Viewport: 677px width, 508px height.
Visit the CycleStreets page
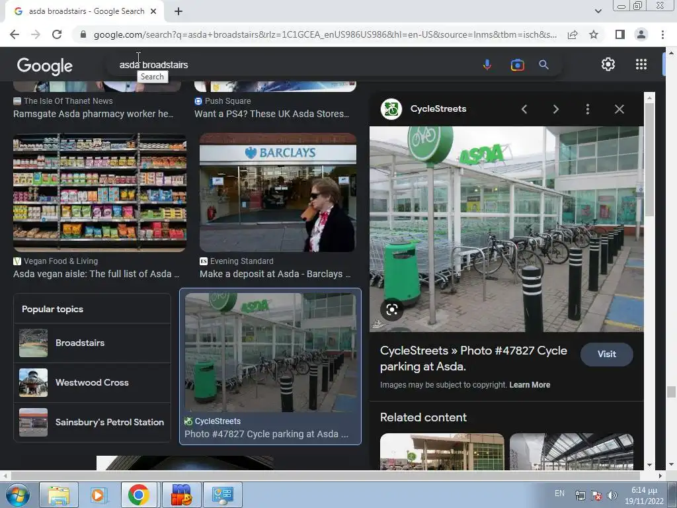[607, 355]
